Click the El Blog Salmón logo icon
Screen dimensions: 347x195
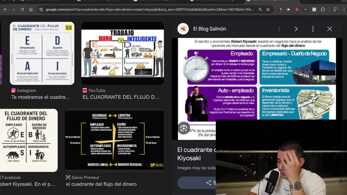tap(183, 29)
